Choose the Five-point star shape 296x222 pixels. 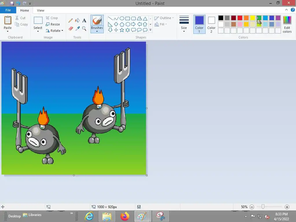coord(122,30)
